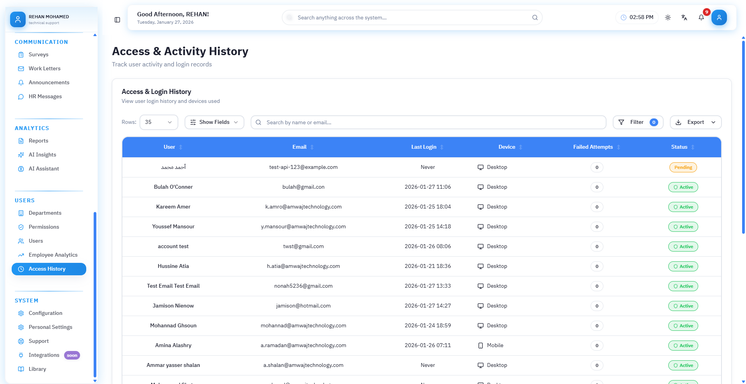Toggle the sidebar with the panel icon
This screenshot has height=384, width=746.
pyautogui.click(x=117, y=20)
